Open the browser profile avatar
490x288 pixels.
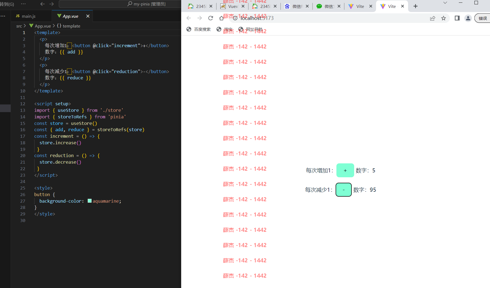pos(468,18)
